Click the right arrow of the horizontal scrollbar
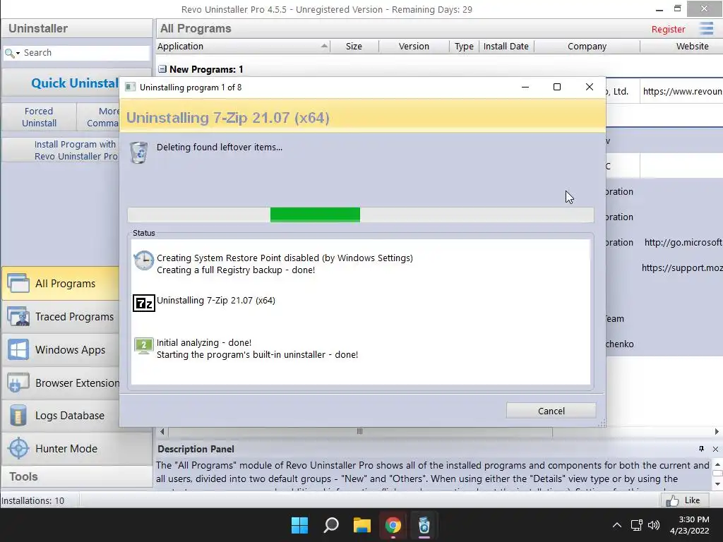Screen dimensions: 723x542 coord(717,431)
